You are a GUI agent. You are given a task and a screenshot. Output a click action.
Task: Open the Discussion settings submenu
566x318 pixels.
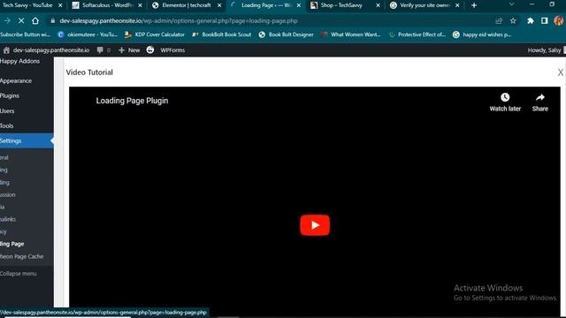pos(8,194)
